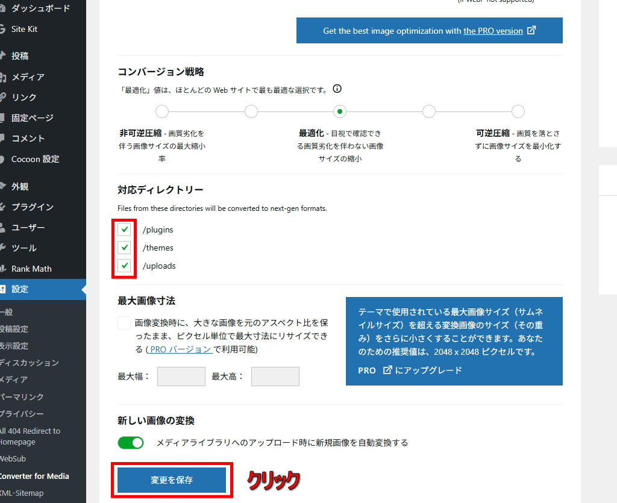Click the external link icon on PRO banner
Image resolution: width=617 pixels, height=503 pixels.
(x=531, y=30)
